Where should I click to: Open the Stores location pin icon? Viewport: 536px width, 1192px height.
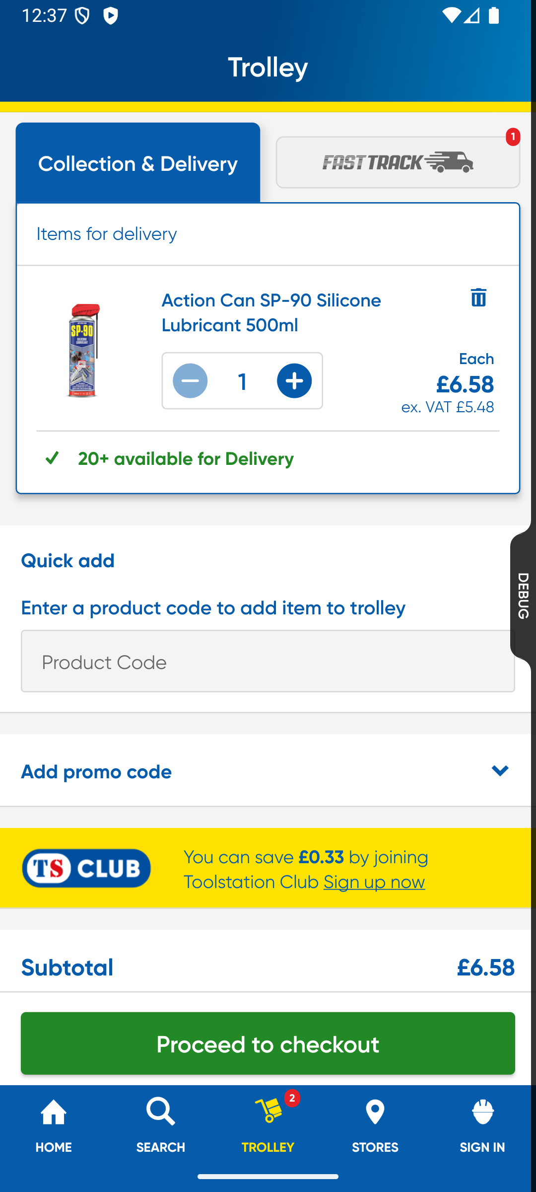point(375,1113)
